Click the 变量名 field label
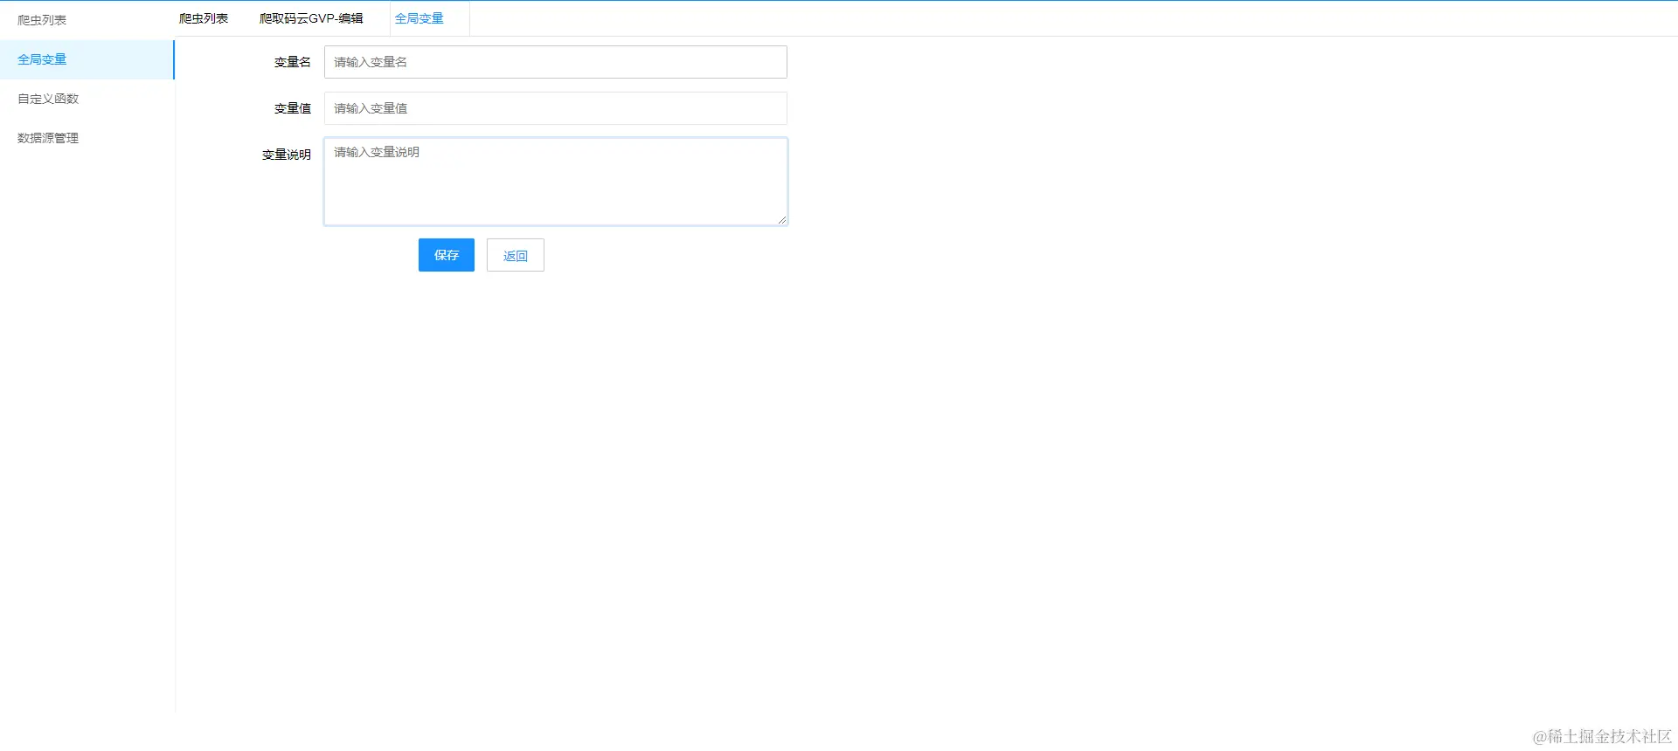 click(x=293, y=62)
